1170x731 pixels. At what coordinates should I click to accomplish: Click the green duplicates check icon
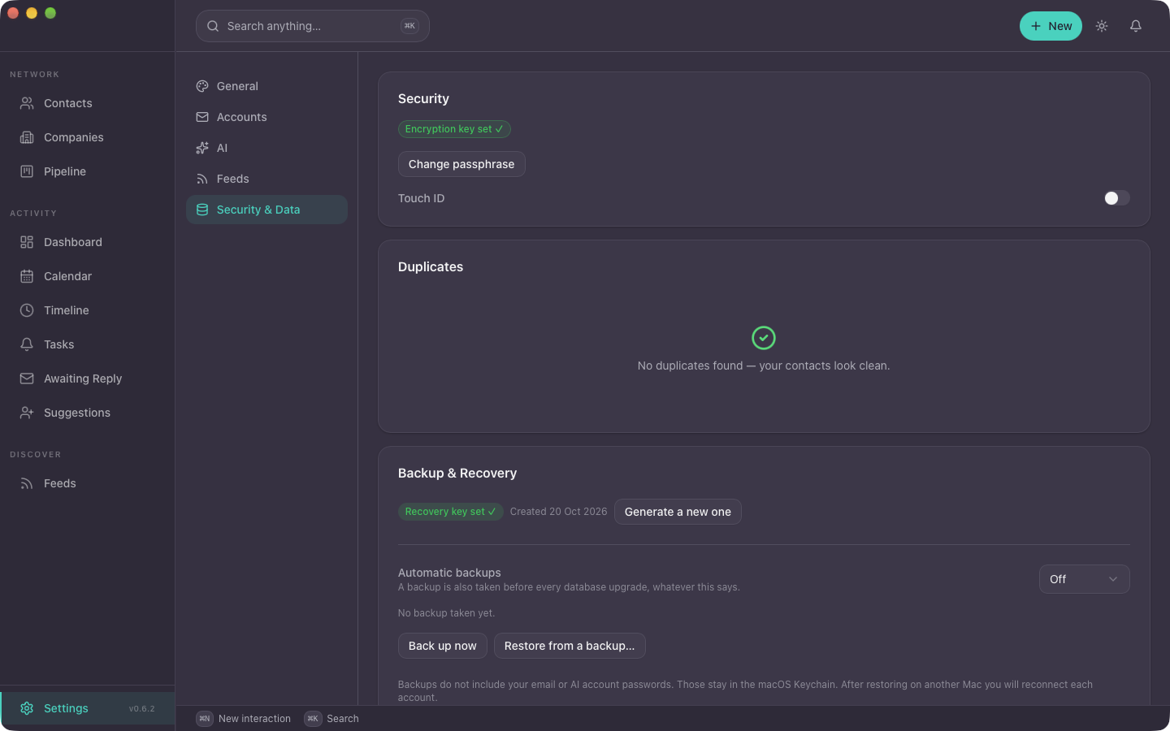(x=764, y=337)
